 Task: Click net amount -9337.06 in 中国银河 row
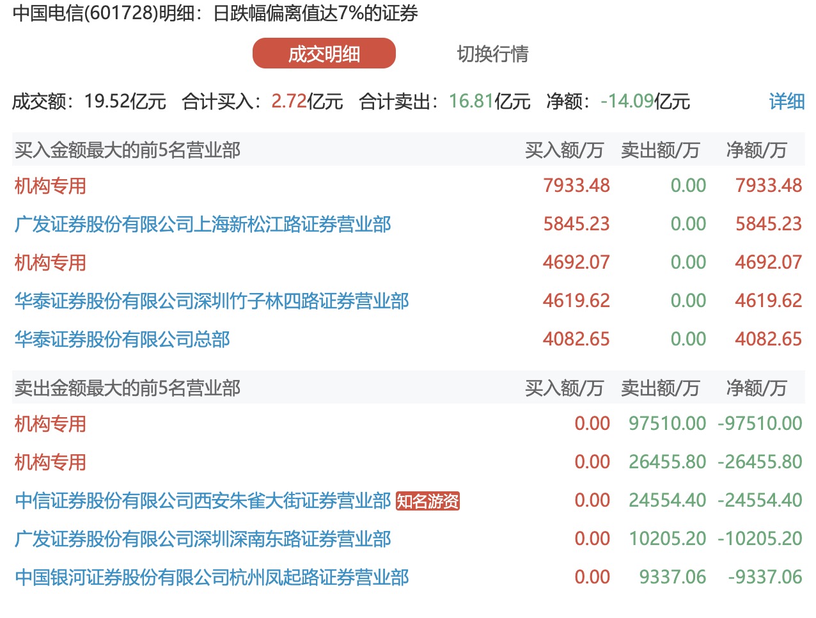click(765, 577)
